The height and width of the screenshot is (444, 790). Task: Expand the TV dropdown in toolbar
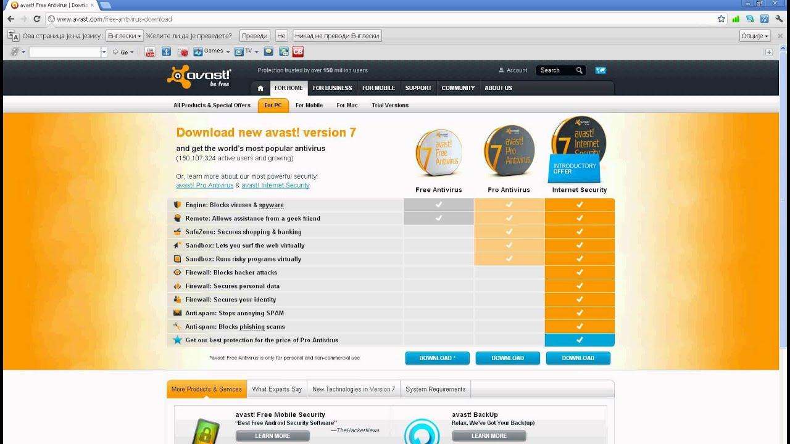tap(256, 52)
